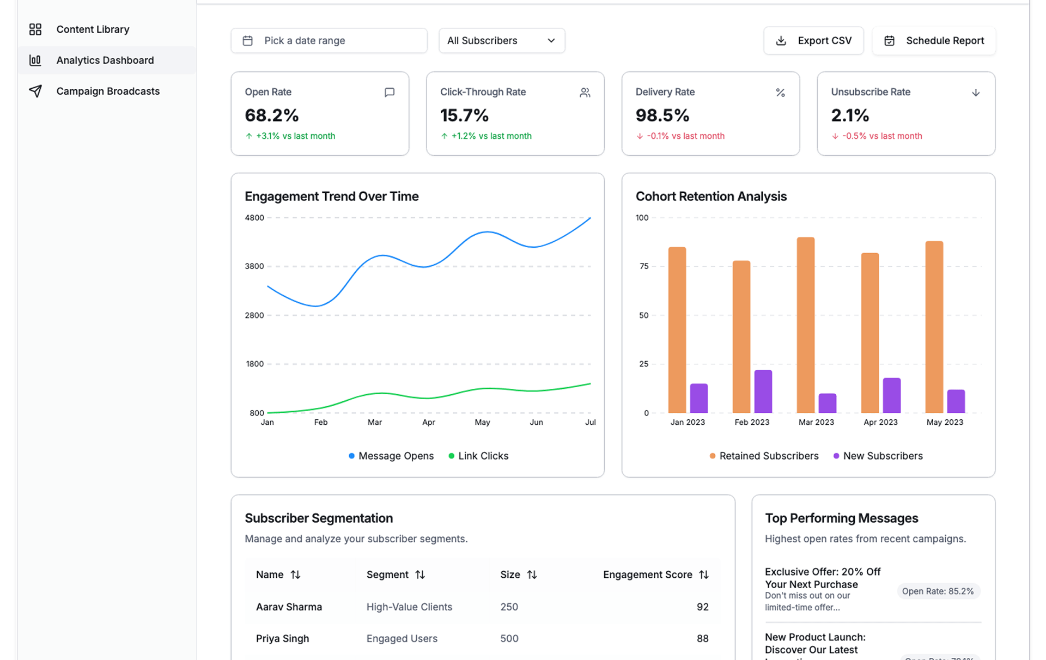Click the Analytics Dashboard bar chart icon
This screenshot has width=1046, height=660.
(x=35, y=60)
